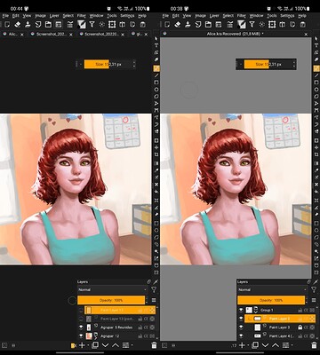Open File menu in left screenshot
The height and width of the screenshot is (355, 320).
pyautogui.click(x=5, y=15)
